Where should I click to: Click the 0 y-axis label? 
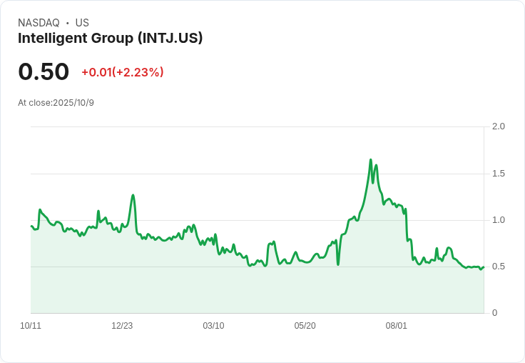pyautogui.click(x=495, y=313)
